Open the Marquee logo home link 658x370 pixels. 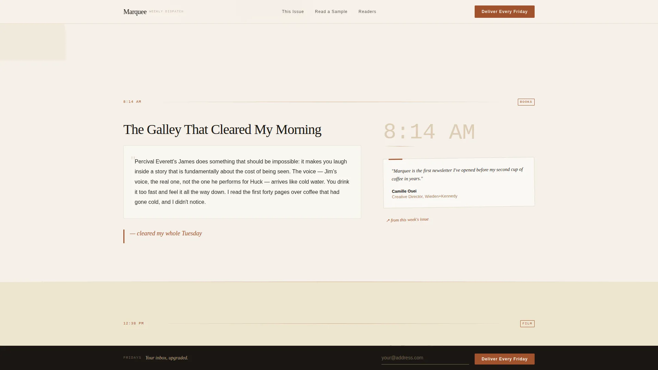click(x=135, y=12)
